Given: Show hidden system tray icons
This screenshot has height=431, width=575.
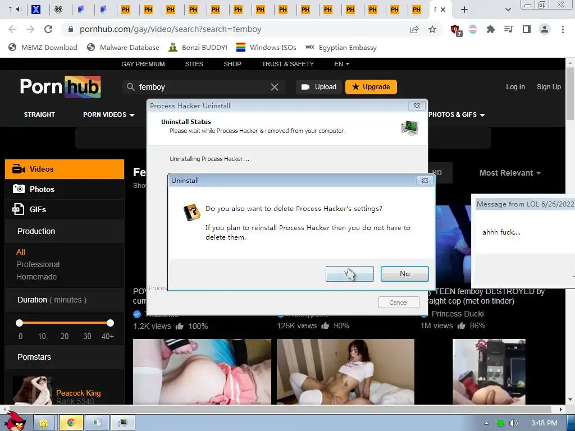Looking at the screenshot, I should coord(486,423).
